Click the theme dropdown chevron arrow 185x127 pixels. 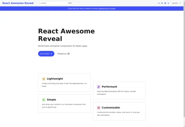(x=180, y=3)
